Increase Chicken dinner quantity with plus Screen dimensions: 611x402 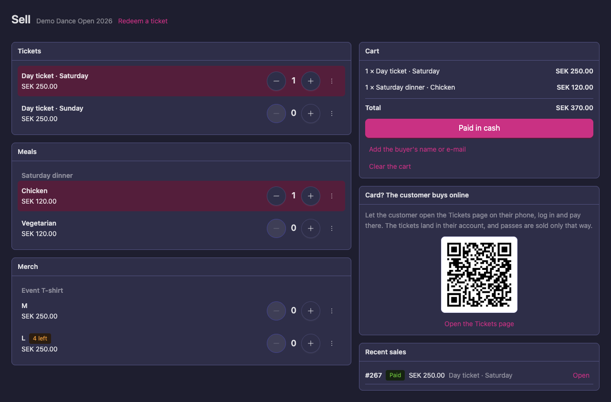click(x=311, y=196)
